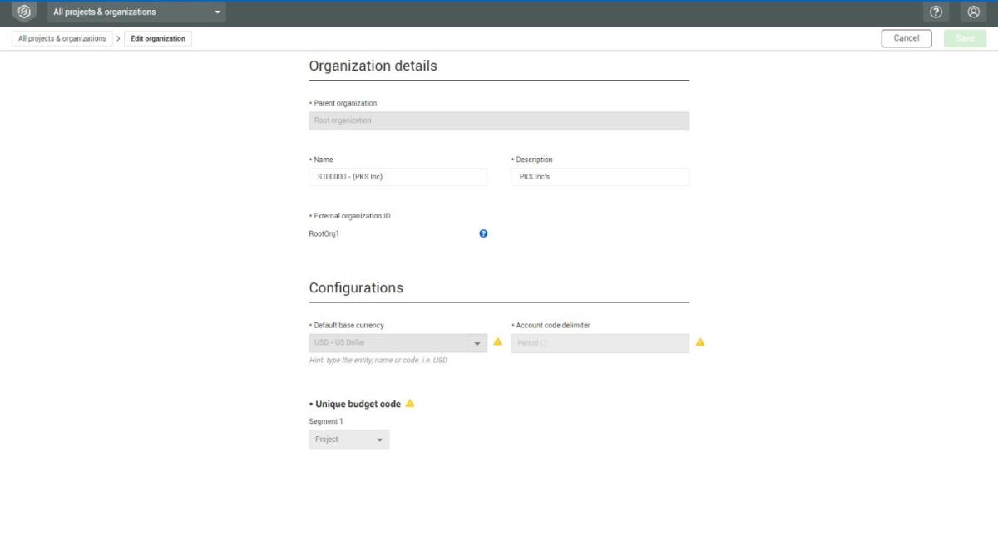
Task: Focus the Description text field
Action: [x=600, y=177]
